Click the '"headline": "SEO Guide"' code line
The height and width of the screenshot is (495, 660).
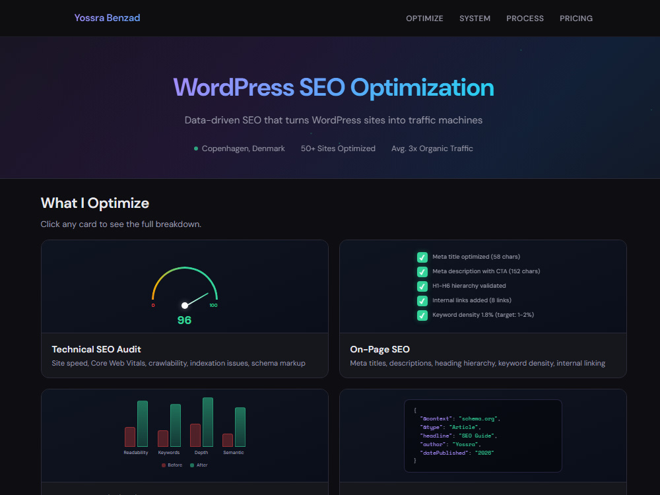point(459,436)
